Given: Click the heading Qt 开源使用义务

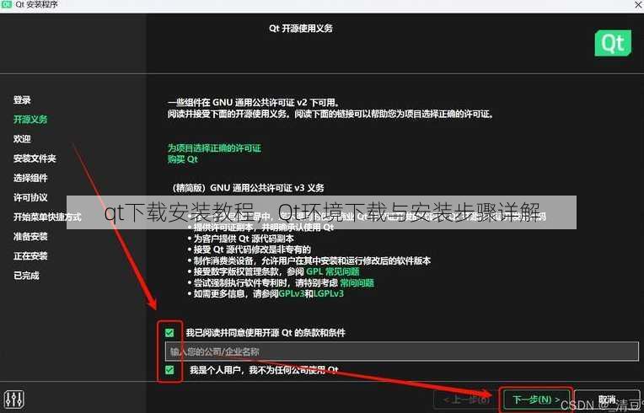Looking at the screenshot, I should [301, 29].
